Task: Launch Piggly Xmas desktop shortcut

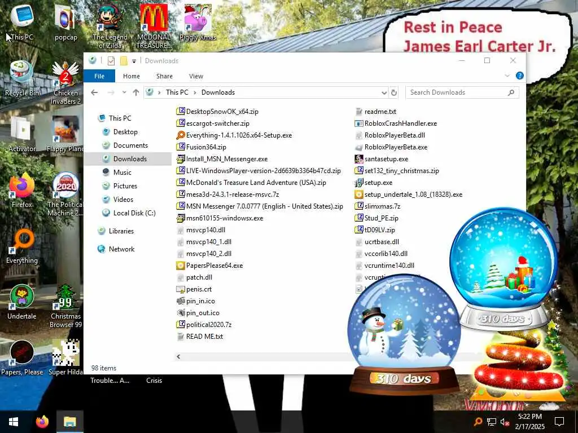Action: coord(198,22)
